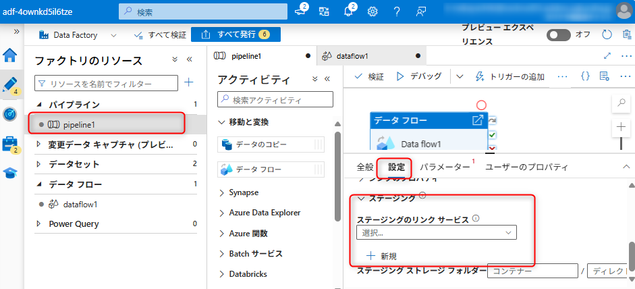Open the debug options dropdown arrow
The height and width of the screenshot is (289, 635).
pyautogui.click(x=460, y=76)
